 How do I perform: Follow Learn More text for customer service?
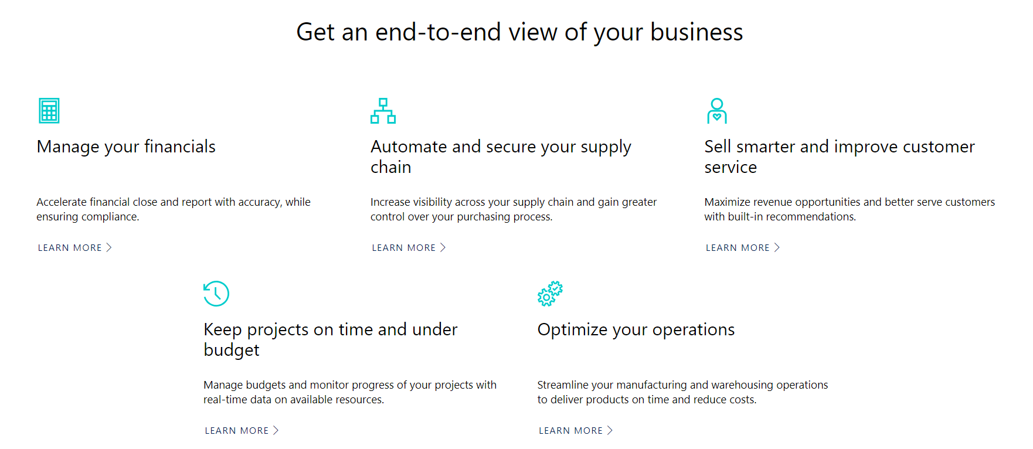pos(738,248)
